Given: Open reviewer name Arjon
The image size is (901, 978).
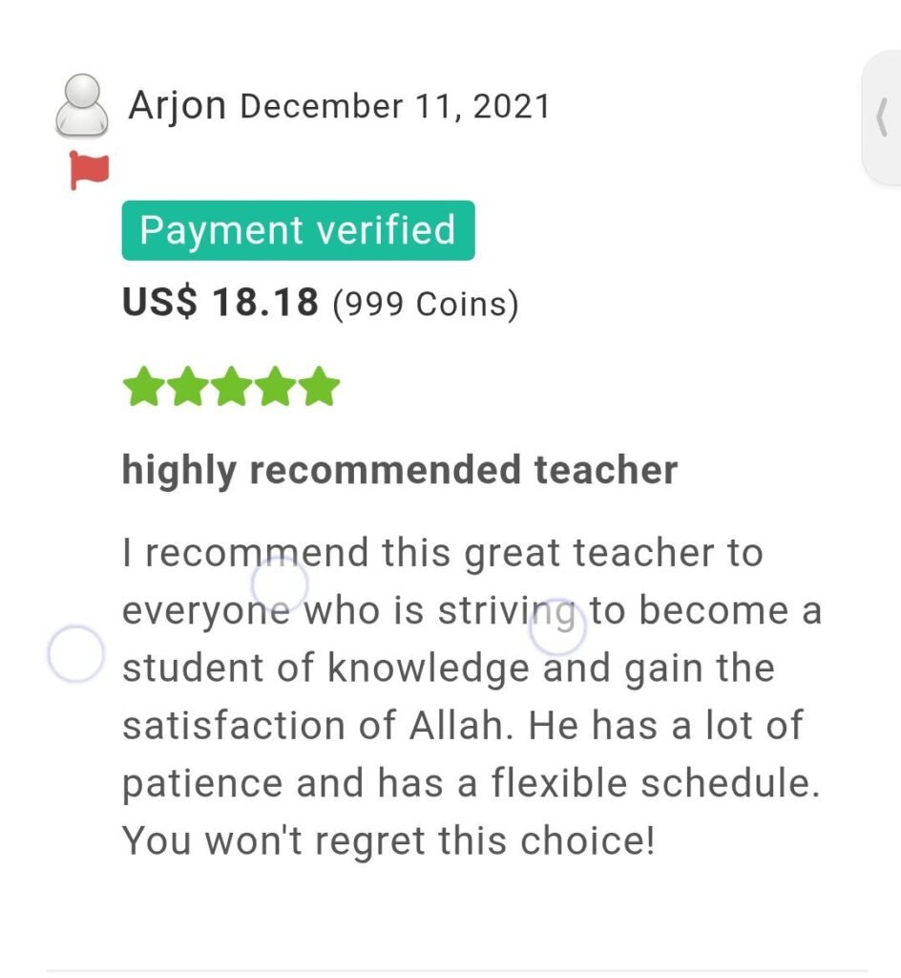Looking at the screenshot, I should [177, 105].
